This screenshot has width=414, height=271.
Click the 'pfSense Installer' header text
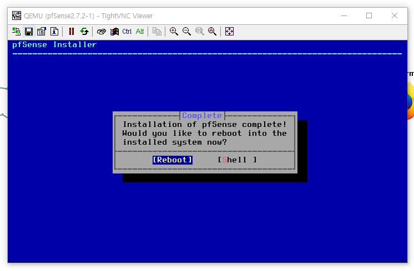(x=54, y=44)
